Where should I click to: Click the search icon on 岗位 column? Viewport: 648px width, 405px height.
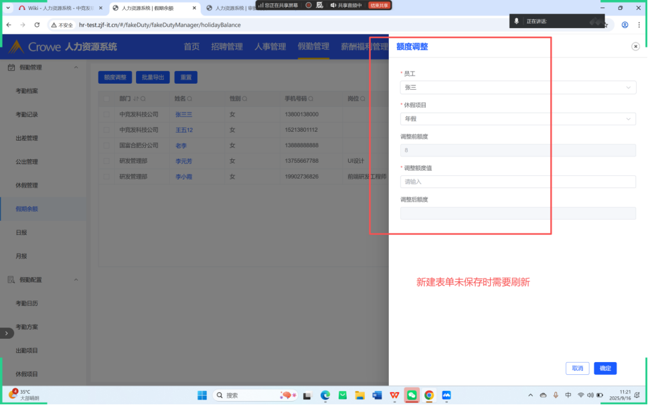coord(362,99)
